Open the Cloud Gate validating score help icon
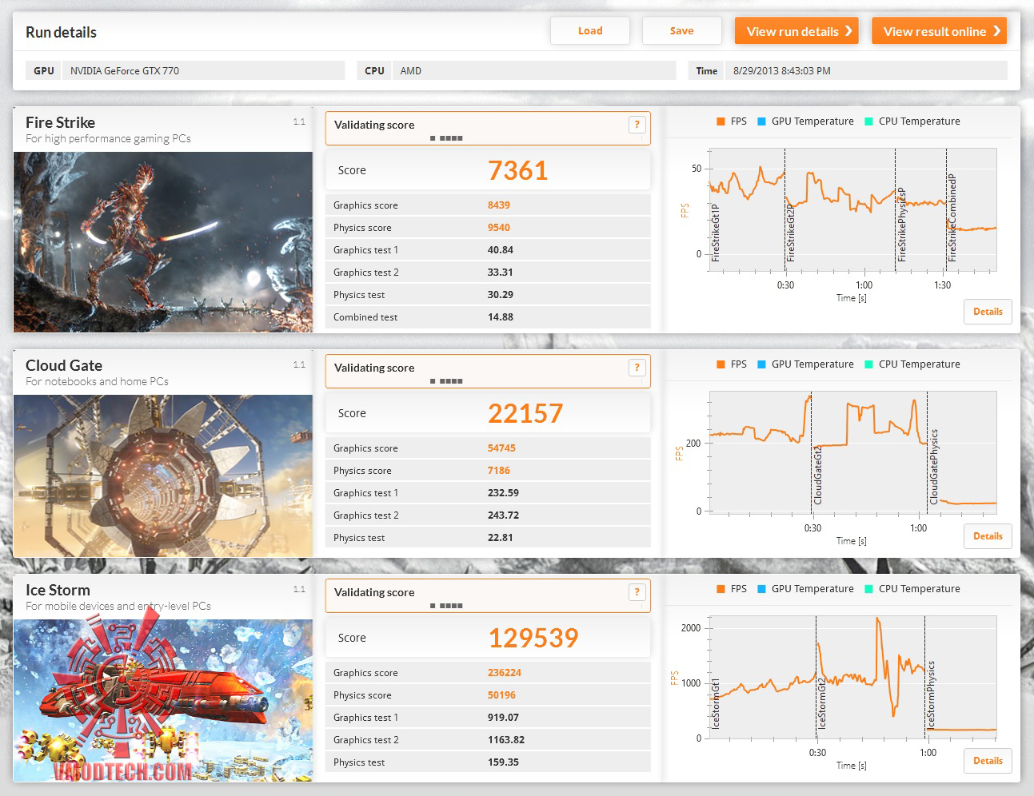 [637, 368]
